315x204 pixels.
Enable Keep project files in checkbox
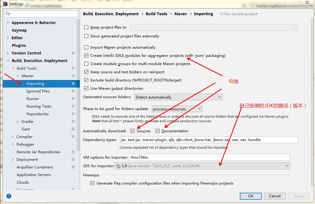pos(86,27)
